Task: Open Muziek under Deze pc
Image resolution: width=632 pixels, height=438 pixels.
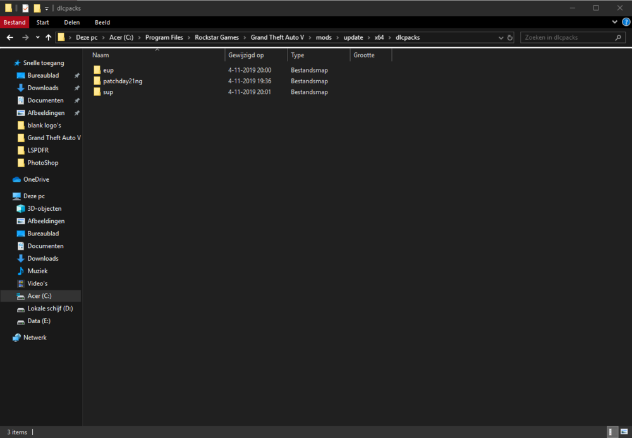Action: point(37,271)
